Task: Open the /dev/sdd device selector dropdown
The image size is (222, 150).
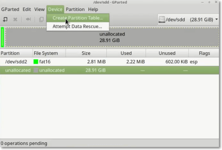Action: pyautogui.click(x=188, y=20)
